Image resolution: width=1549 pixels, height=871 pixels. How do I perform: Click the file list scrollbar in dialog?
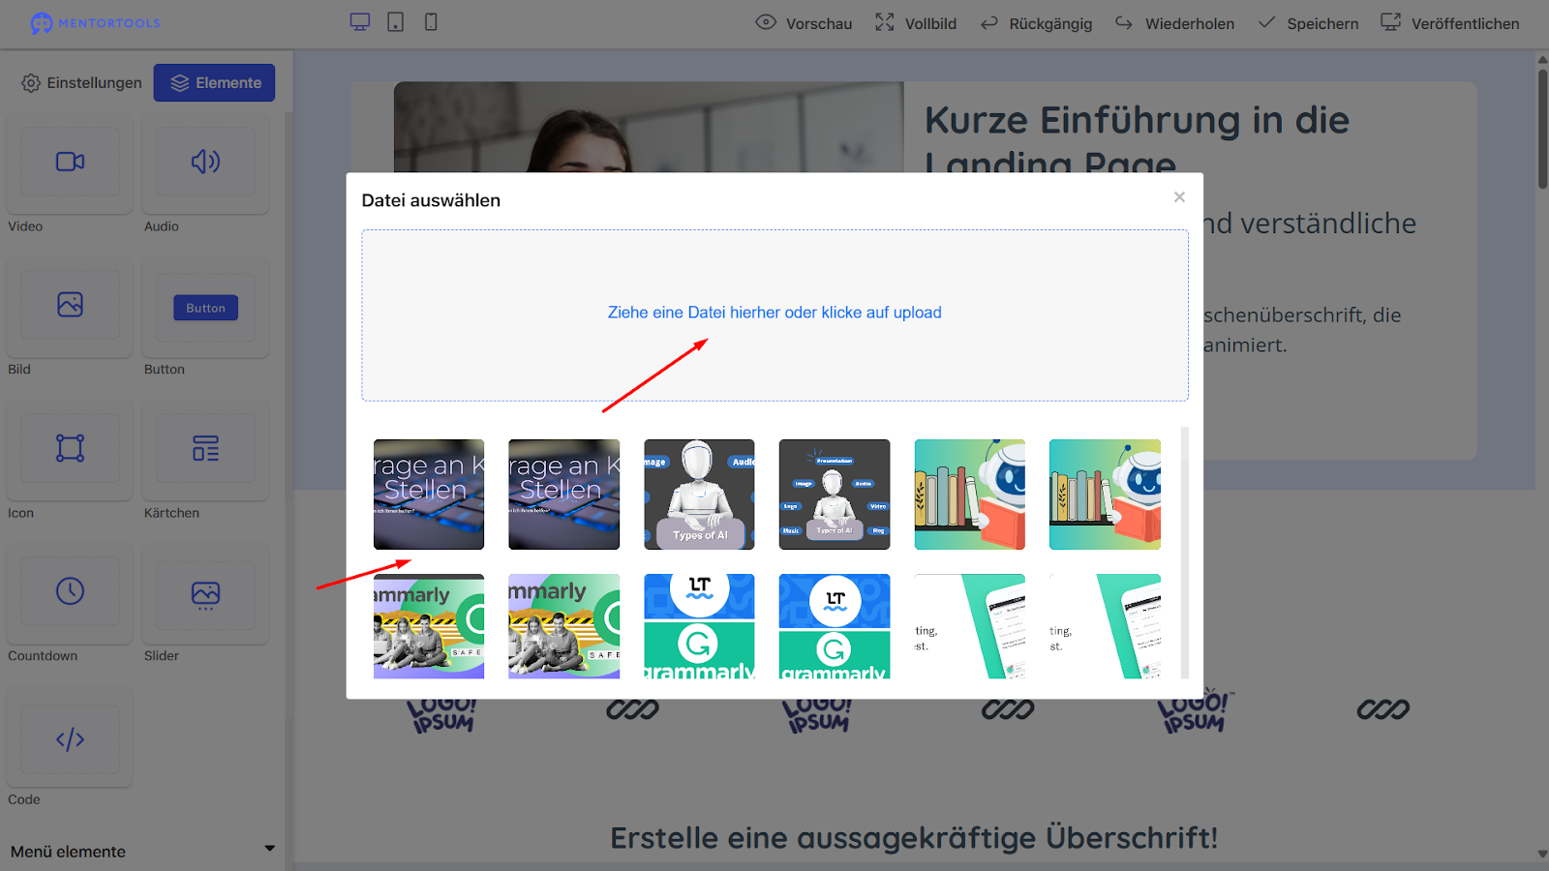(x=1185, y=552)
